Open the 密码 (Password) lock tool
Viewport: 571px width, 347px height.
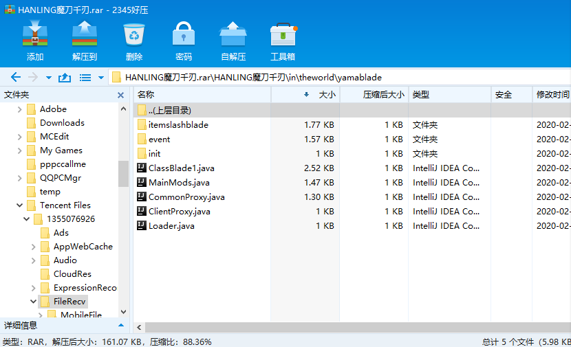click(184, 34)
